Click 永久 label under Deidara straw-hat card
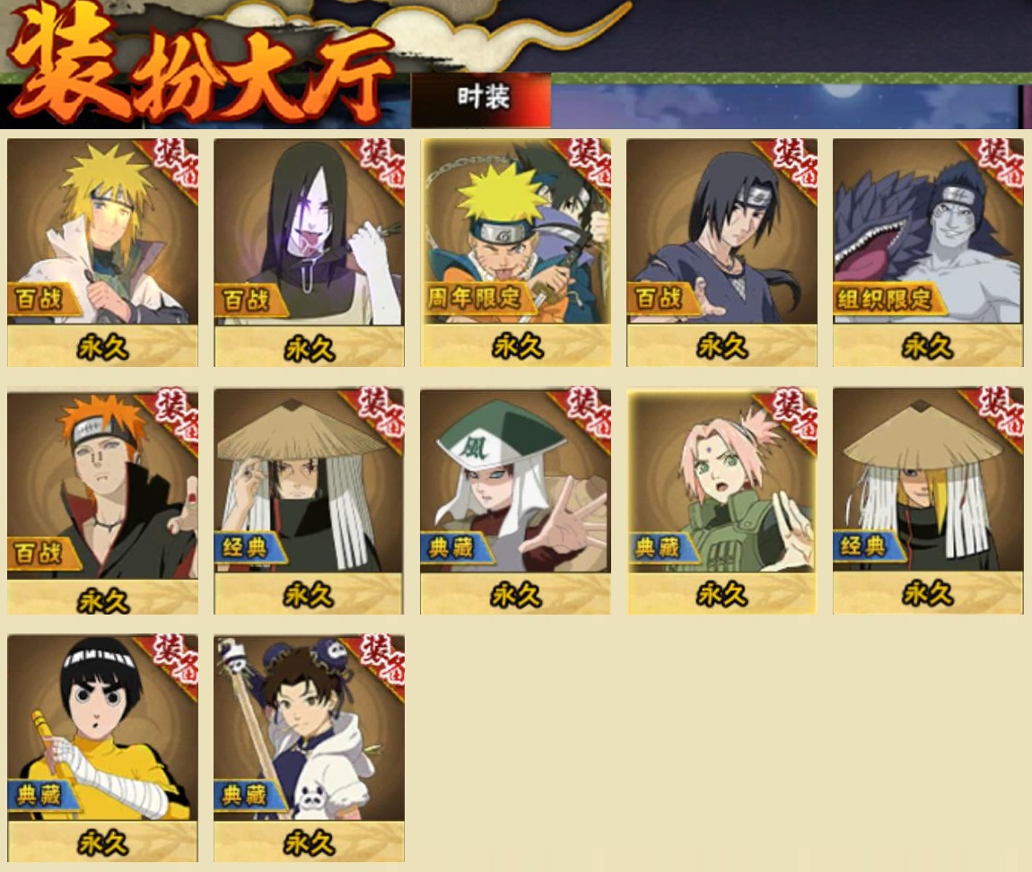The width and height of the screenshot is (1032, 872). [928, 594]
